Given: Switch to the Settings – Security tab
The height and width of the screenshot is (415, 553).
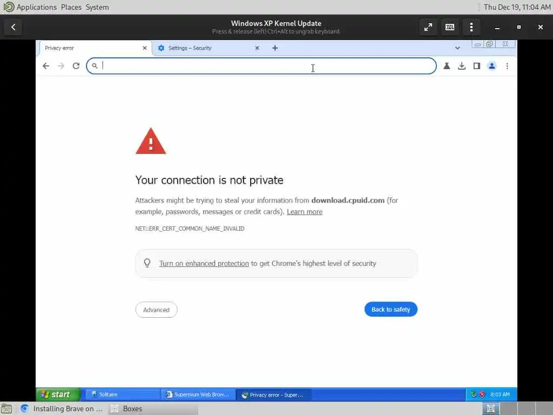Looking at the screenshot, I should coord(208,48).
